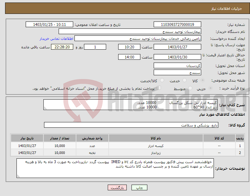Click the date 1403/01/27 in زیرانداز row
250x196 pixels.
[x=27, y=153]
